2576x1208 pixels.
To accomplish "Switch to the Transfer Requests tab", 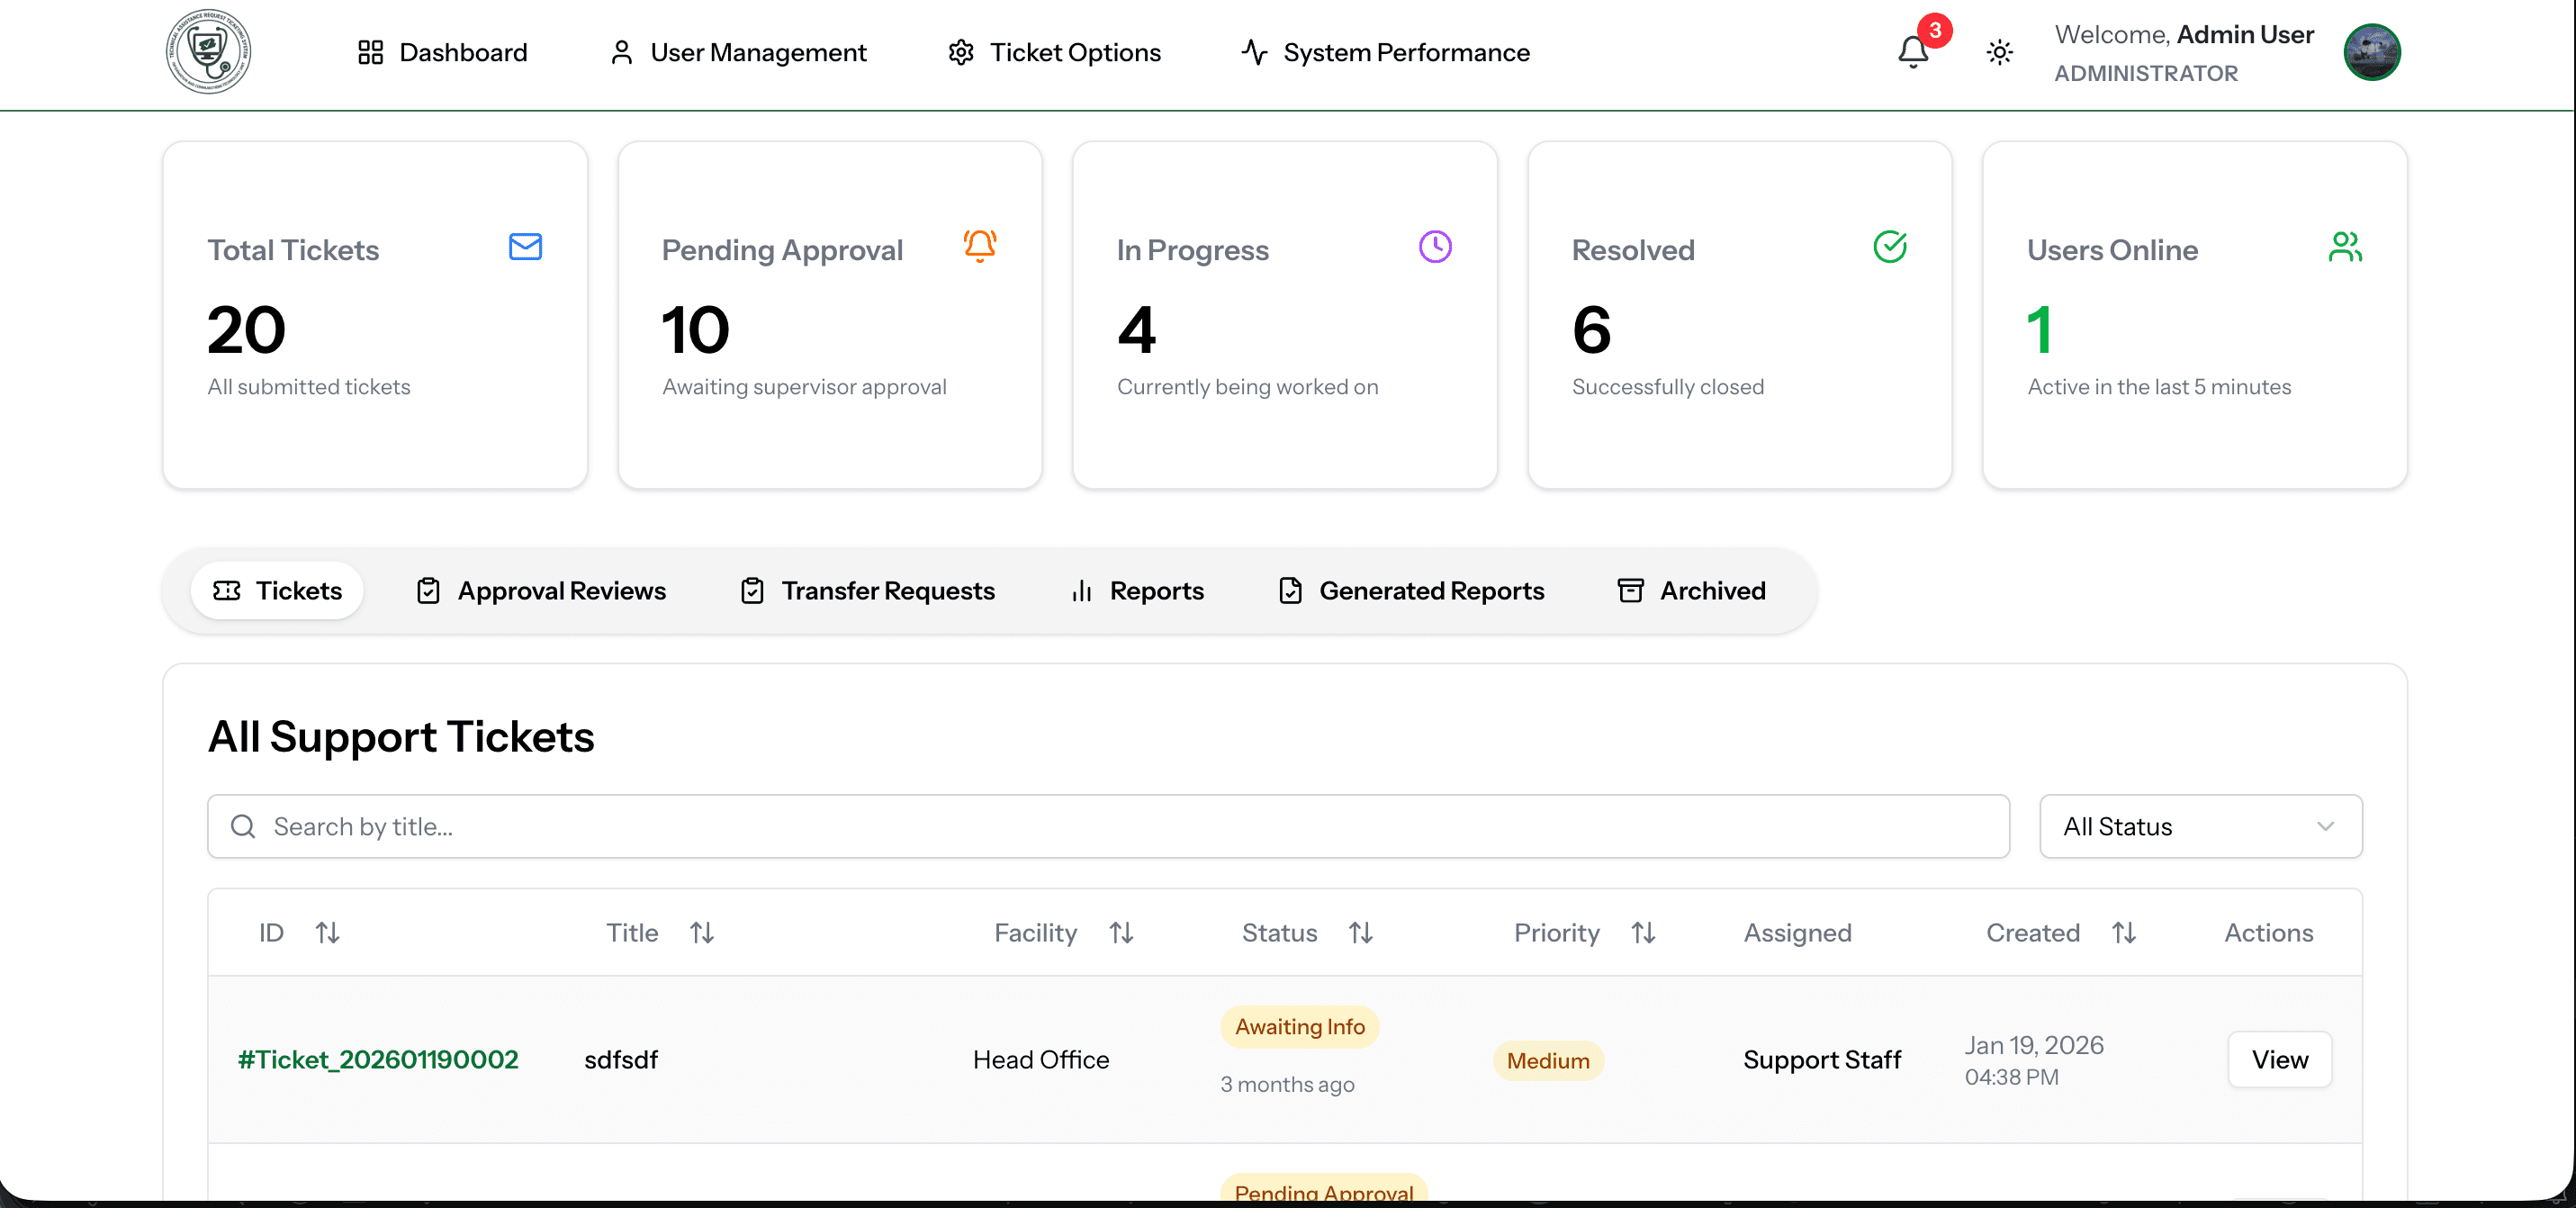I will click(867, 591).
